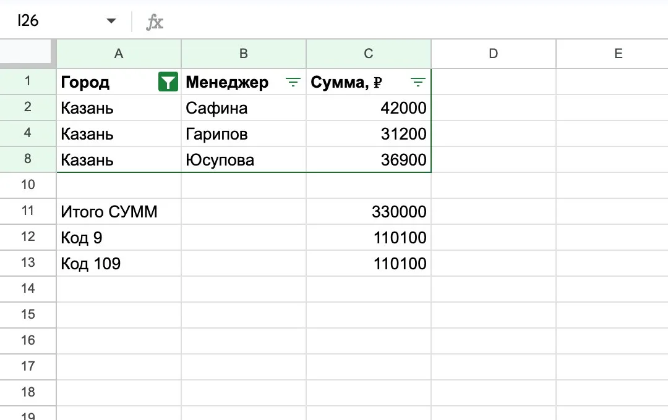The image size is (668, 420).
Task: Select row 18 header
Action: tap(28, 393)
